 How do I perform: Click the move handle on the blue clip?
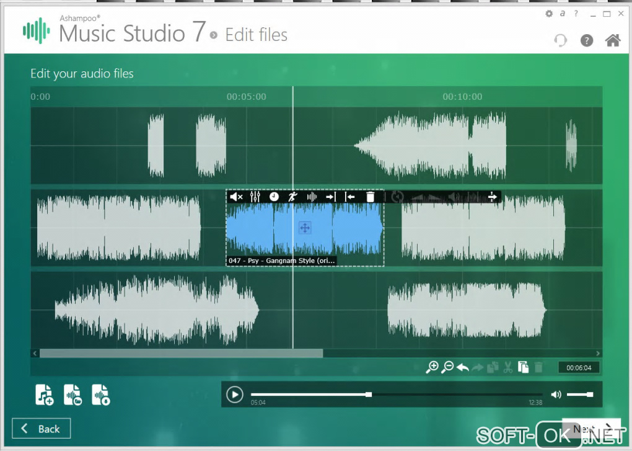(x=305, y=228)
